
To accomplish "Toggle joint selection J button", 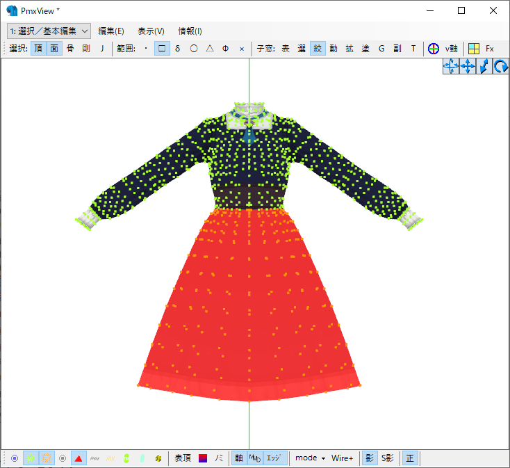I will 102,49.
